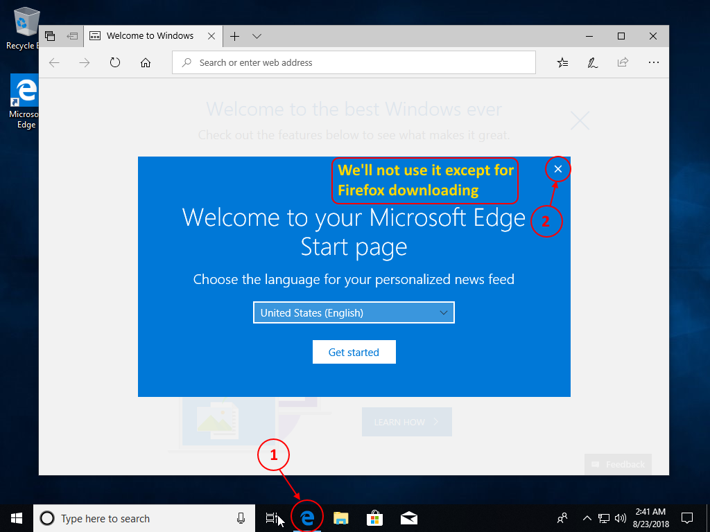The width and height of the screenshot is (710, 532).
Task: Open the Feedback button on the page
Action: point(618,464)
